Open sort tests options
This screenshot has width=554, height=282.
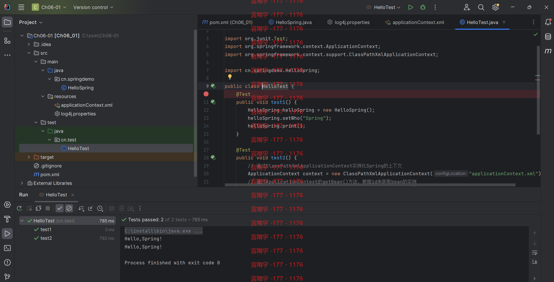coord(81,208)
